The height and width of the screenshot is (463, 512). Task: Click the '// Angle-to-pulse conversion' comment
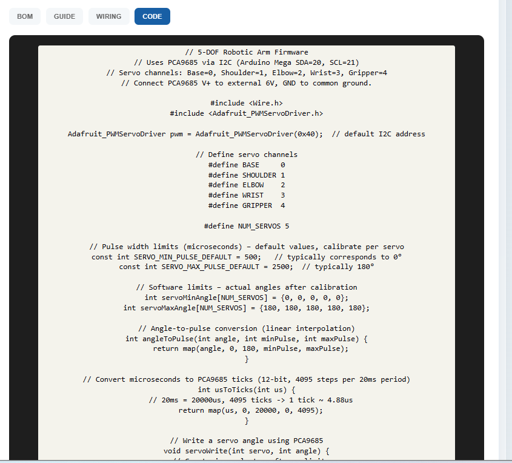point(247,328)
